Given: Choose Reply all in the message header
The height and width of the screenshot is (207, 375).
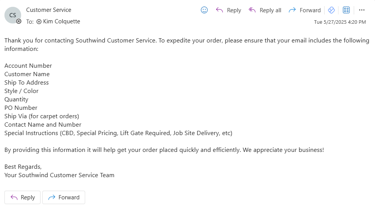Looking at the screenshot, I should (x=265, y=10).
